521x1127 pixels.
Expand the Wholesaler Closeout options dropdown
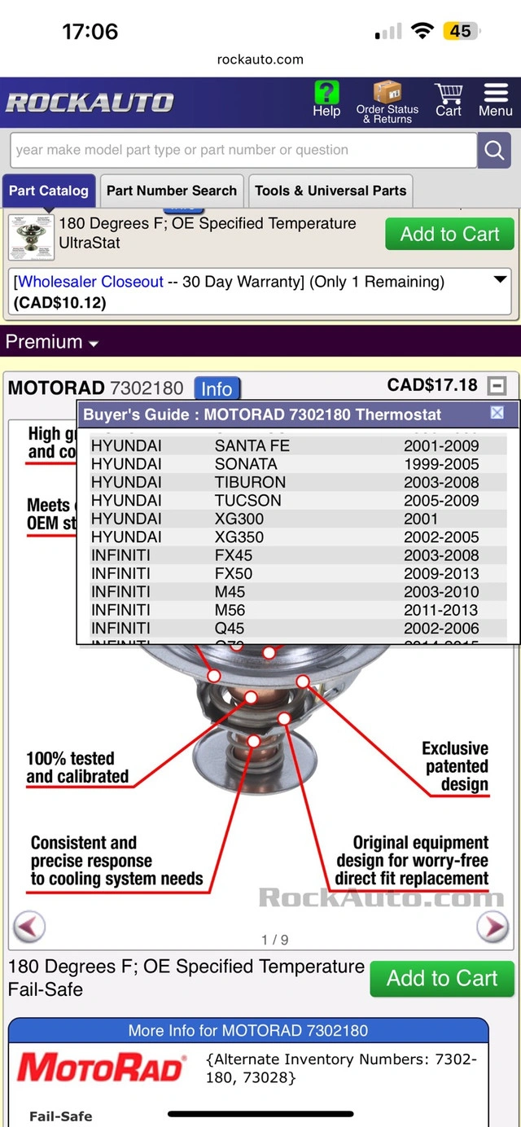[500, 281]
